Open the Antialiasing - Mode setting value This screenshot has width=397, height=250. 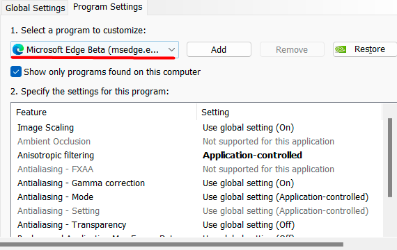point(286,197)
